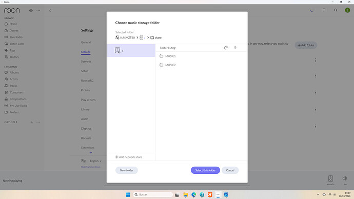Show hidden system tray icons
The width and height of the screenshot is (354, 199).
[318, 194]
